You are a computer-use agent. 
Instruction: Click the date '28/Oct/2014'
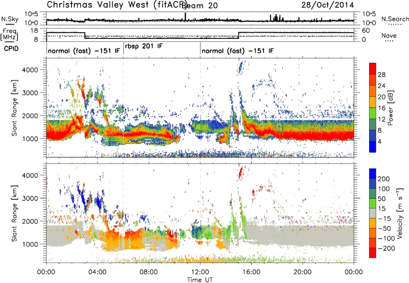(328, 5)
